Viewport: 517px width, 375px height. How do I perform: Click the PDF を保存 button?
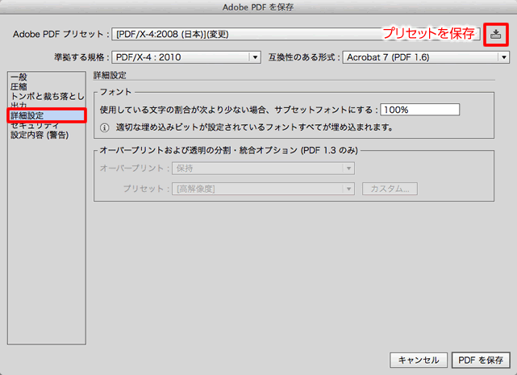click(481, 360)
